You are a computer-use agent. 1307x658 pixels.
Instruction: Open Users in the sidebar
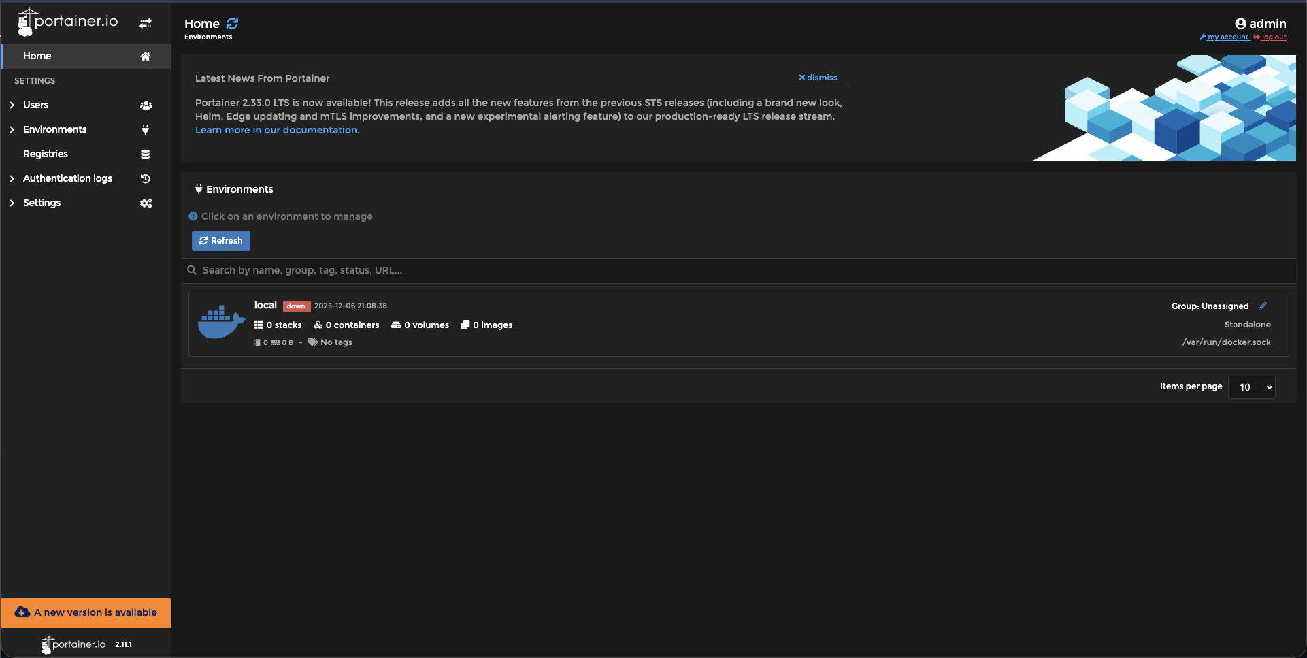pos(86,105)
